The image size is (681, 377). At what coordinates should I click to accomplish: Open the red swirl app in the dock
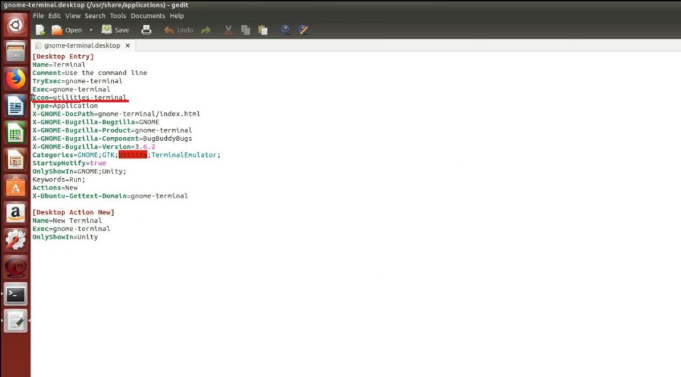[16, 267]
